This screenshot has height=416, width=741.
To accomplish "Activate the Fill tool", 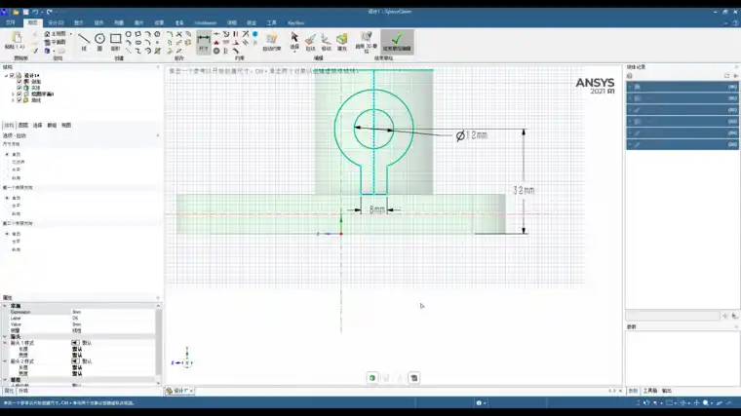I will coord(342,41).
